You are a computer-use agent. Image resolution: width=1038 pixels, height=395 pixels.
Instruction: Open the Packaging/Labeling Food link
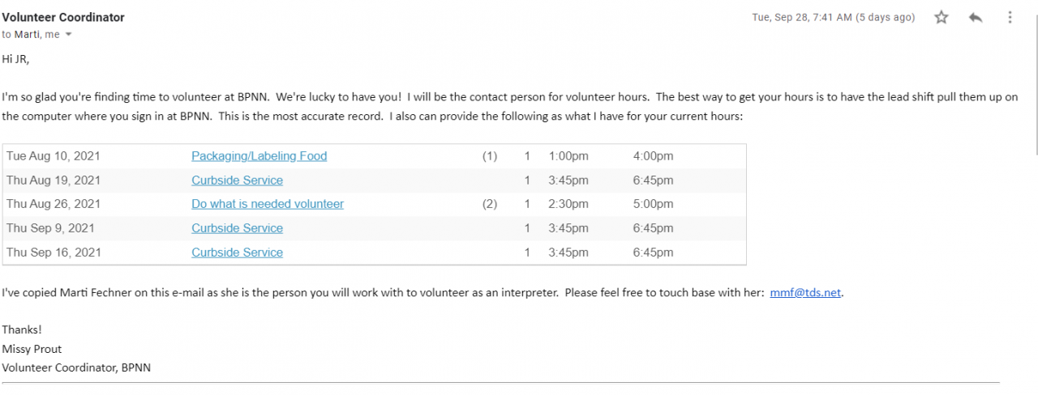[259, 156]
